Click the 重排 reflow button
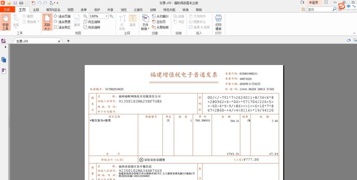The image size is (357, 180). (77, 21)
